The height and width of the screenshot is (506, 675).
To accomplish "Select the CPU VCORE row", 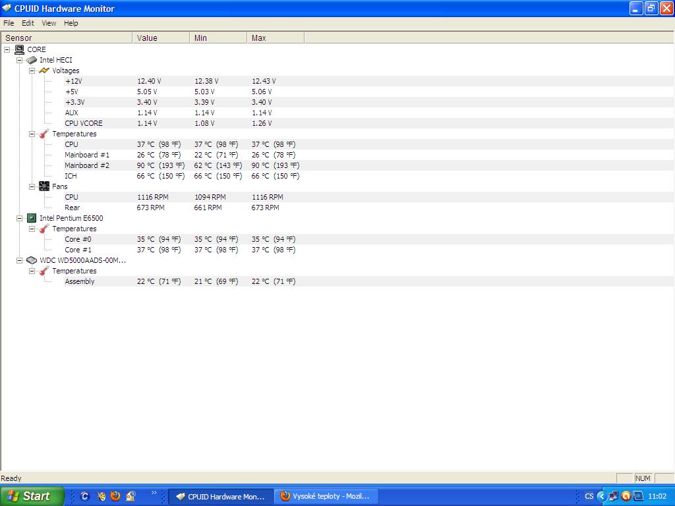I will (x=368, y=123).
